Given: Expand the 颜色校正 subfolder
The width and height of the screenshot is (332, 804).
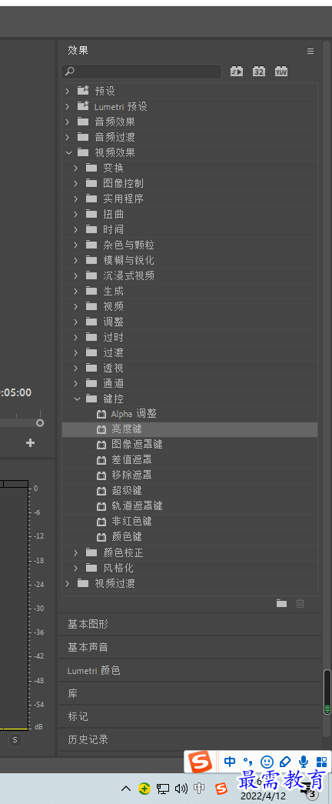Looking at the screenshot, I should [76, 552].
